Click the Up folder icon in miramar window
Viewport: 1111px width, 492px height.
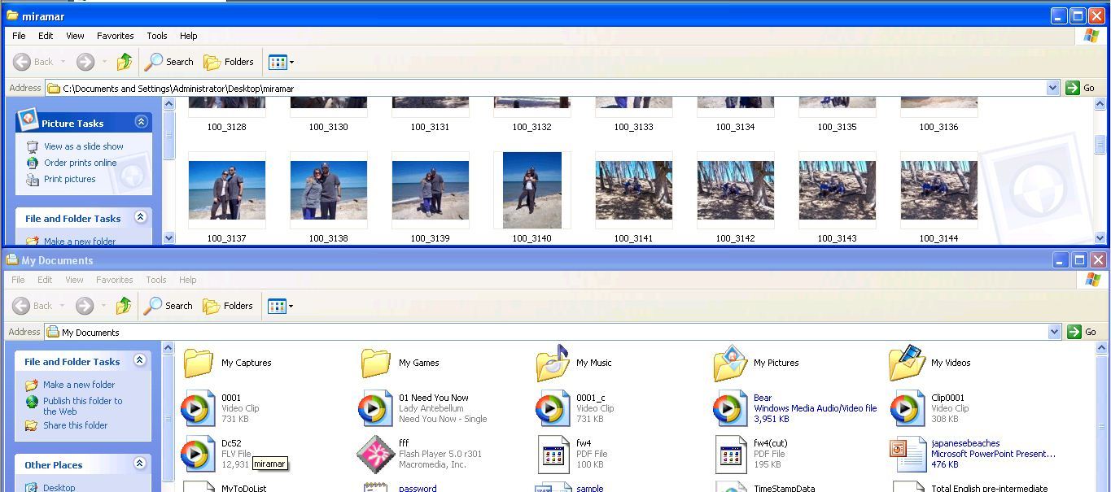pyautogui.click(x=125, y=62)
